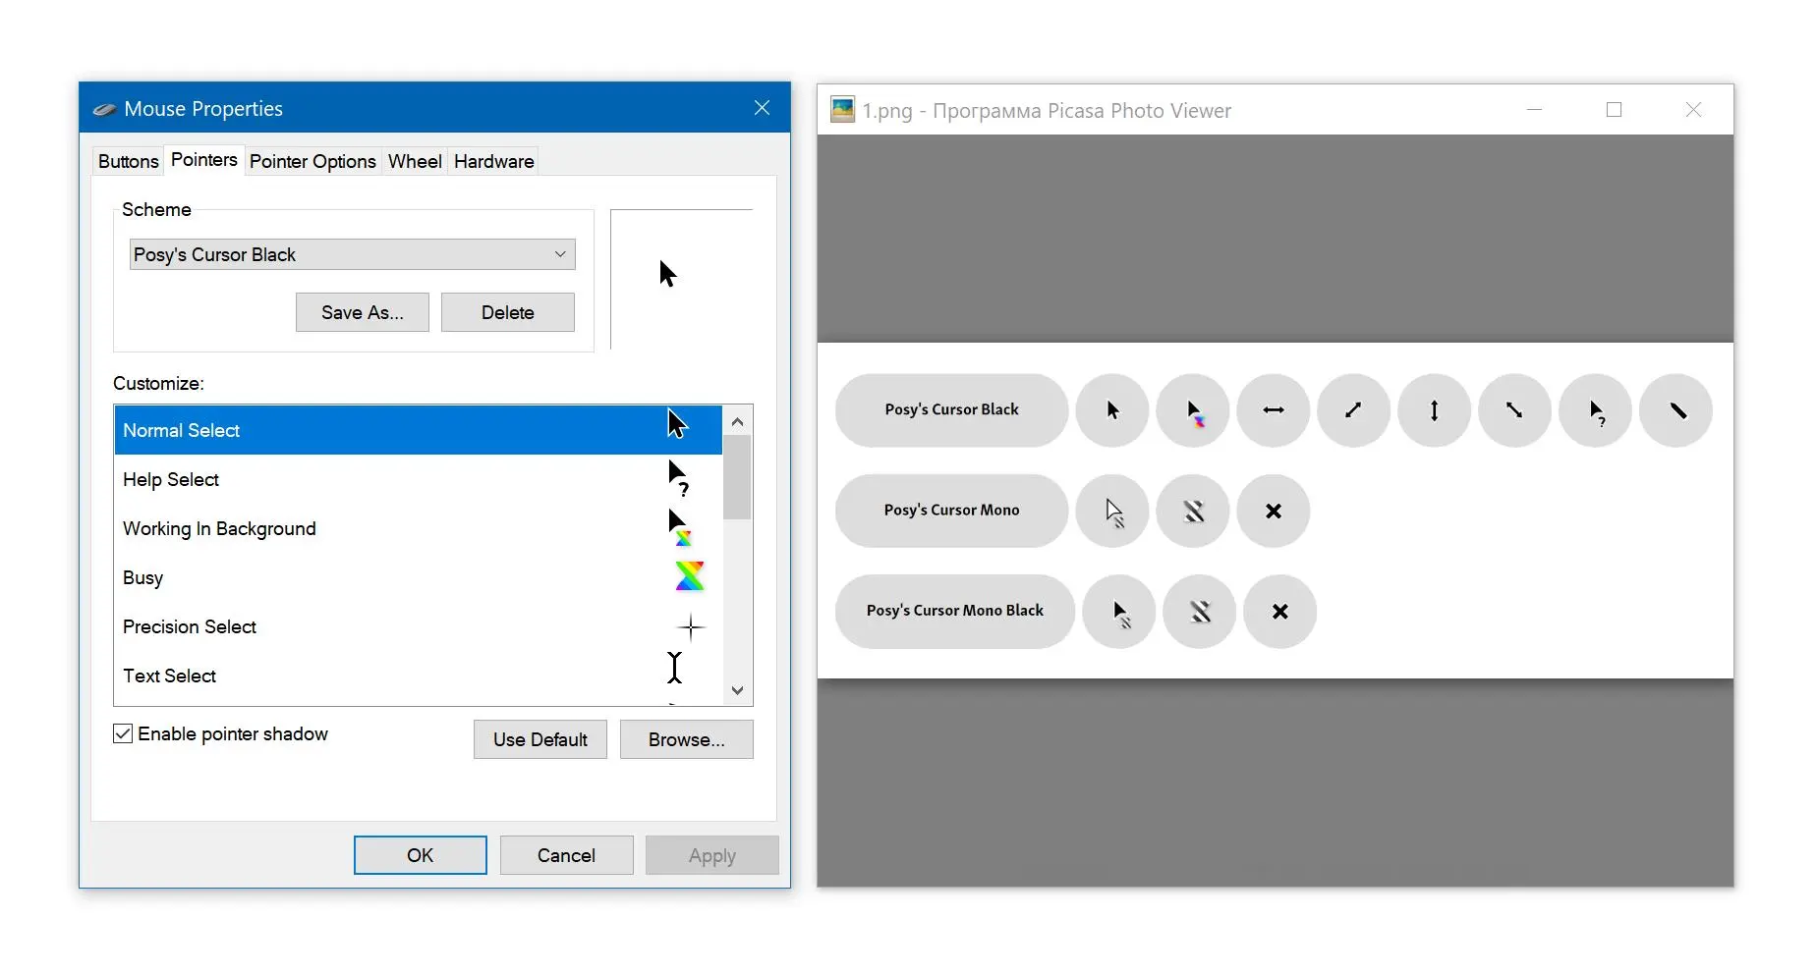Confirm with the OK button
The image size is (1817, 973).
point(421,855)
